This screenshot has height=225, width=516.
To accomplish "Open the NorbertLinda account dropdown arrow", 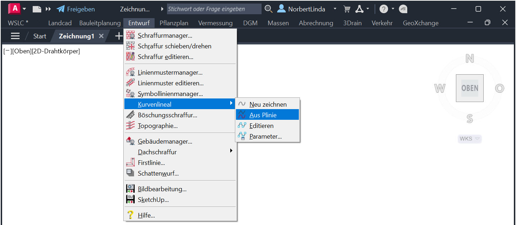I will coord(335,9).
